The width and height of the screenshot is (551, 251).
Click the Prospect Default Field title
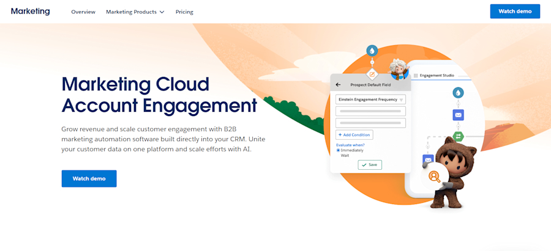pos(370,85)
